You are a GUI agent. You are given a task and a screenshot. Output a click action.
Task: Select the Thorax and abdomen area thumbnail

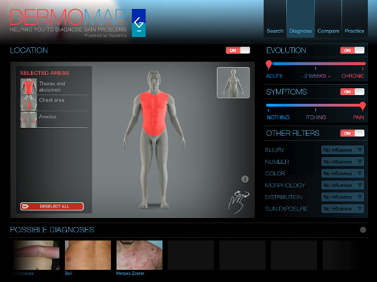(x=29, y=86)
